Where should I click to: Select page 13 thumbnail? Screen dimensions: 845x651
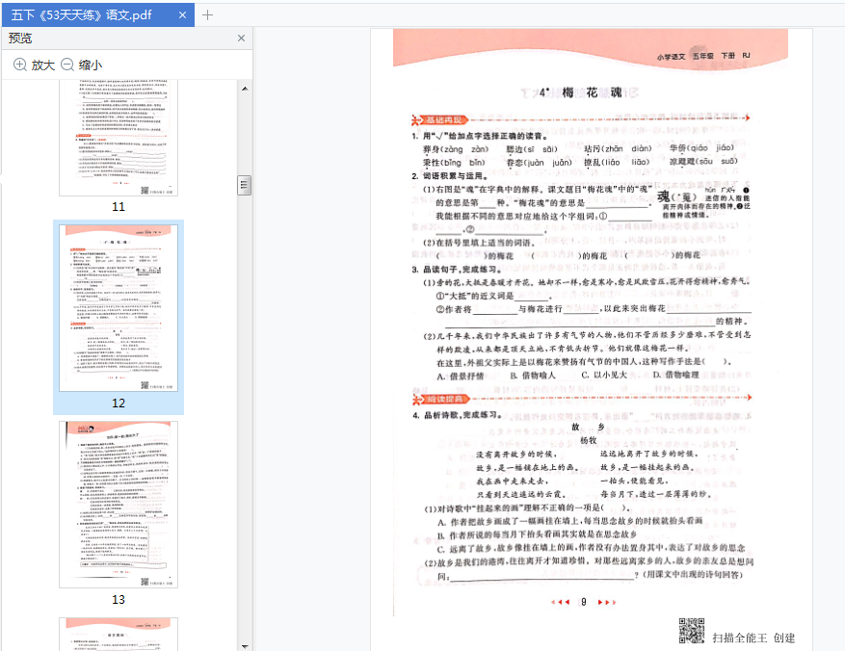(119, 505)
